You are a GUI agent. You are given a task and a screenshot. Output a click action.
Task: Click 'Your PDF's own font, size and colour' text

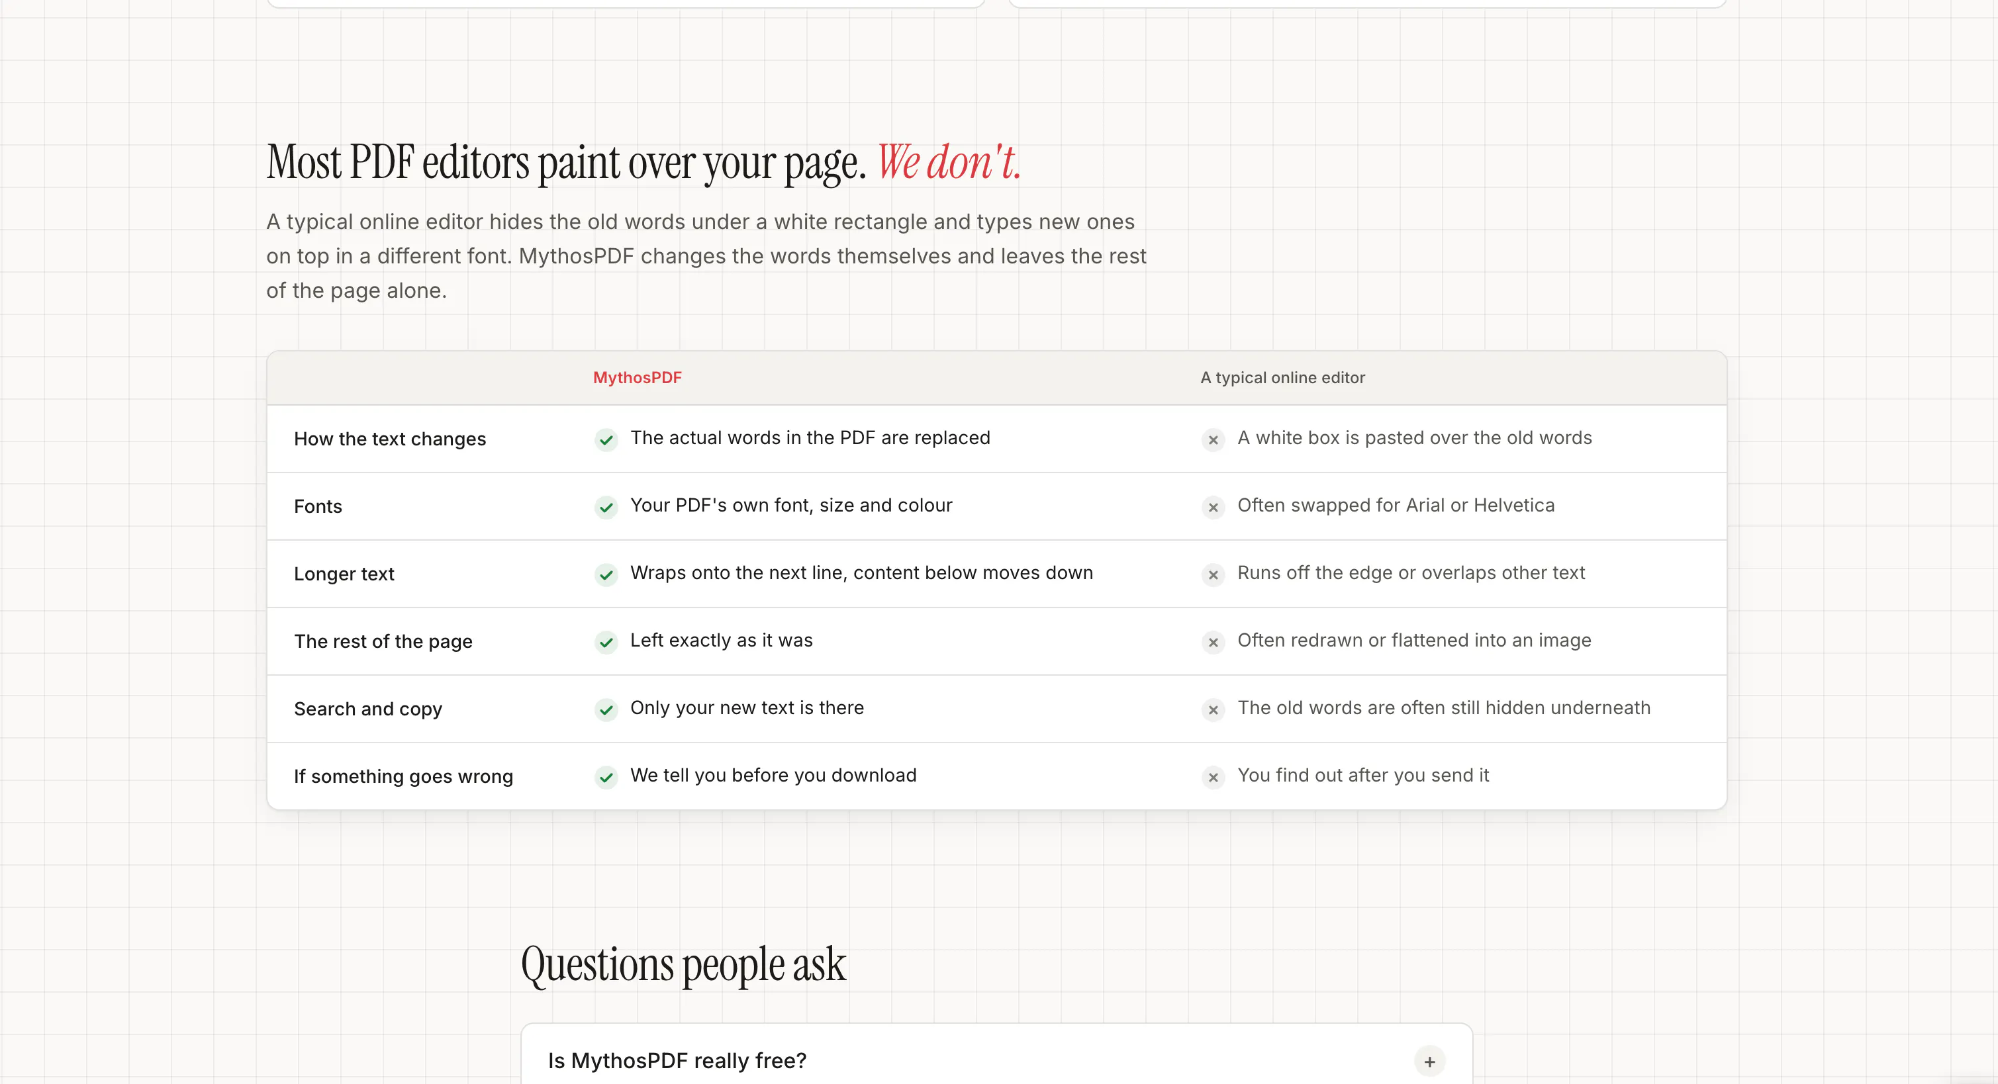791,505
